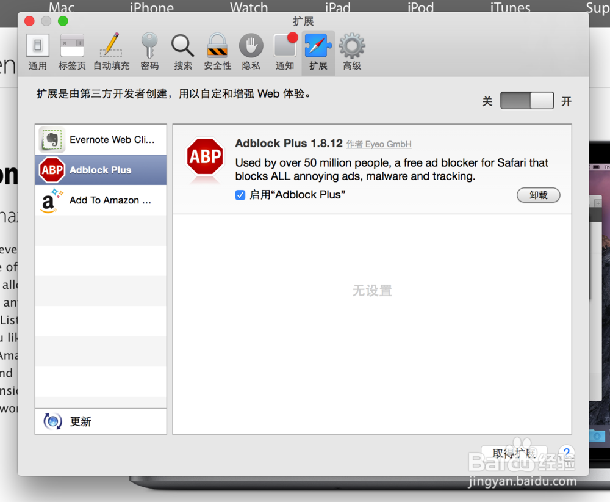Open the 标签页 (Tabs) preferences pane
Image resolution: width=610 pixels, height=502 pixels.
(x=72, y=52)
